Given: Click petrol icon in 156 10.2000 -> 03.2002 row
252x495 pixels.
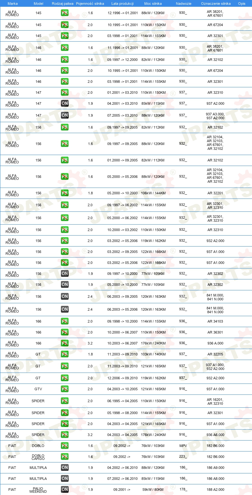Looking at the screenshot, I should coord(64,230).
